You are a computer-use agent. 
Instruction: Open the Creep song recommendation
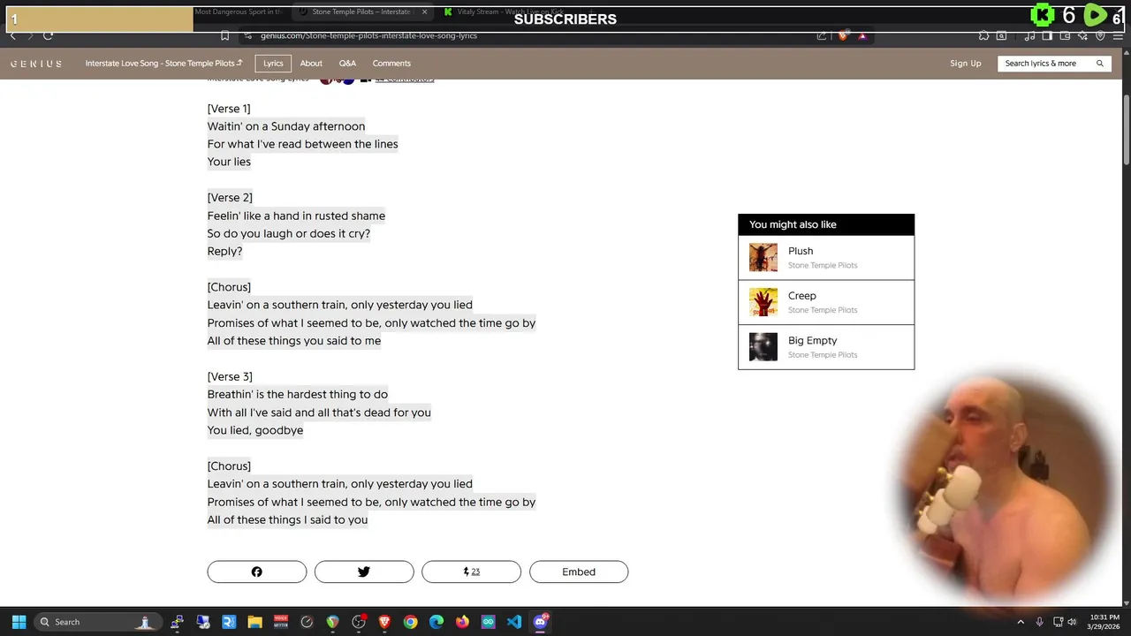tap(826, 302)
